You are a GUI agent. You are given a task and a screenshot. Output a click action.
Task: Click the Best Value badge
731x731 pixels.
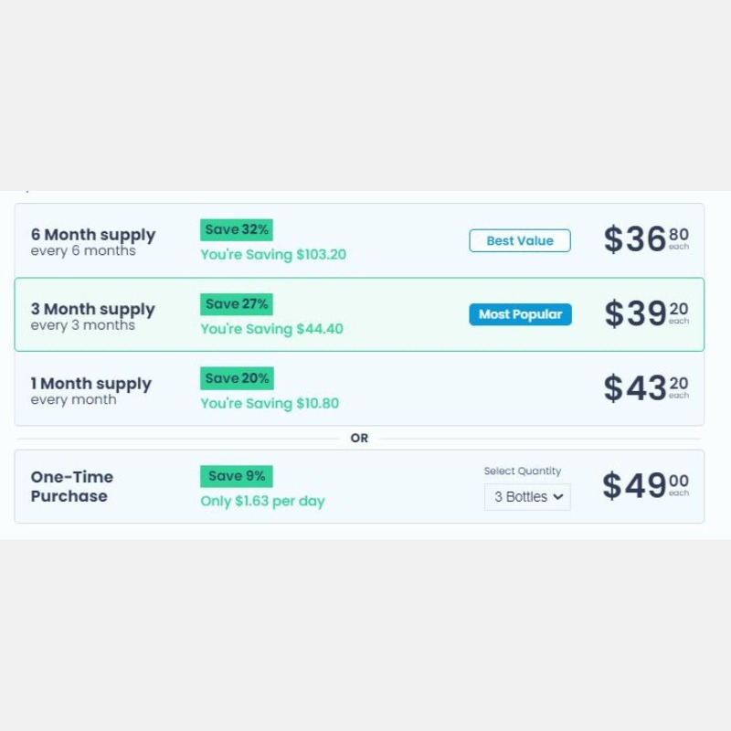click(x=520, y=240)
